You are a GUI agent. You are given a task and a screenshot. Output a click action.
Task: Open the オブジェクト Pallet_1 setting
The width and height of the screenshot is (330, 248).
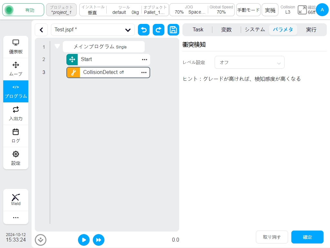[155, 10]
